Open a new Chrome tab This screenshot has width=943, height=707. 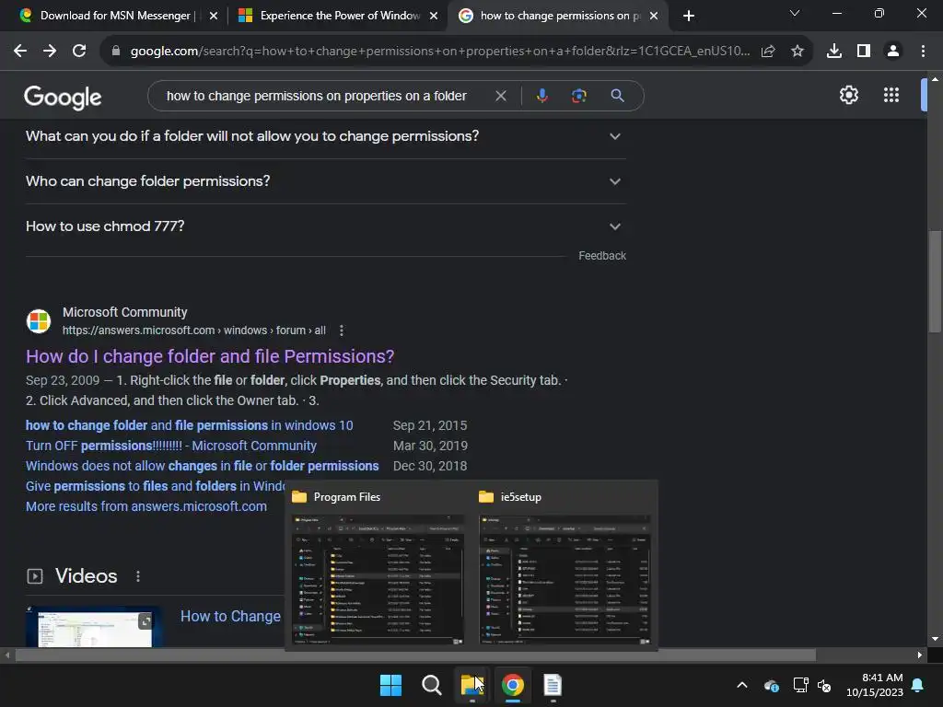pos(689,16)
